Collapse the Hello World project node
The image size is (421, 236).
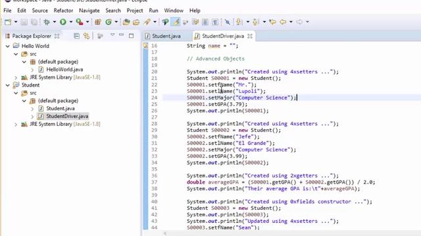[7, 47]
